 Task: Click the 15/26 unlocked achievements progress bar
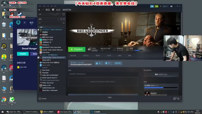point(161,88)
